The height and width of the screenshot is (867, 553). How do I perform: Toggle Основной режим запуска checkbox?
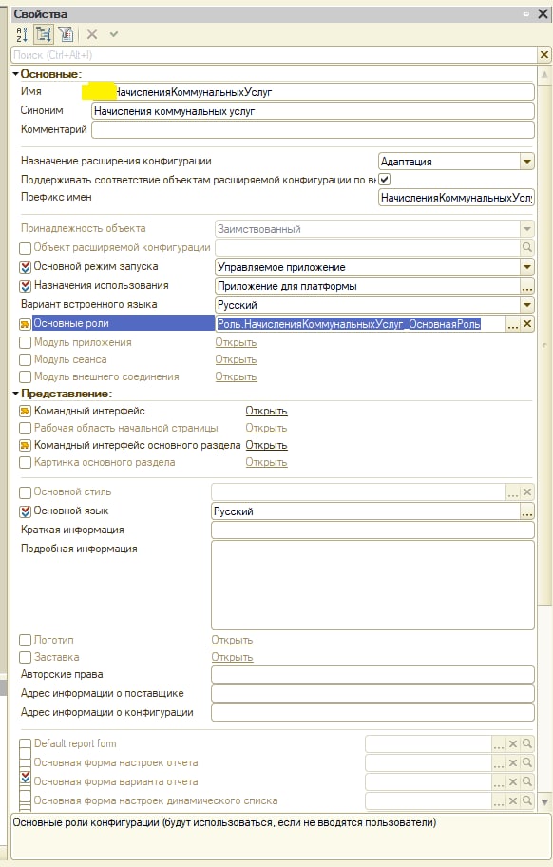(25, 268)
